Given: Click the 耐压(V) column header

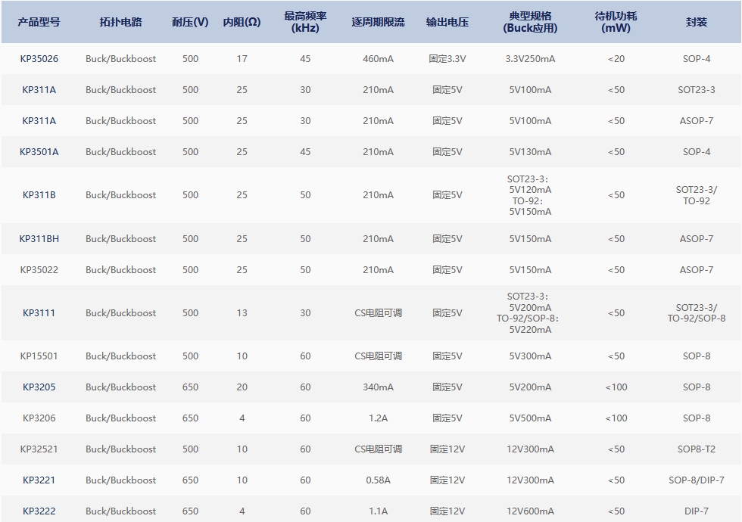Looking at the screenshot, I should click(190, 22).
